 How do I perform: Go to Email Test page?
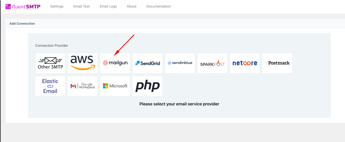pos(81,6)
